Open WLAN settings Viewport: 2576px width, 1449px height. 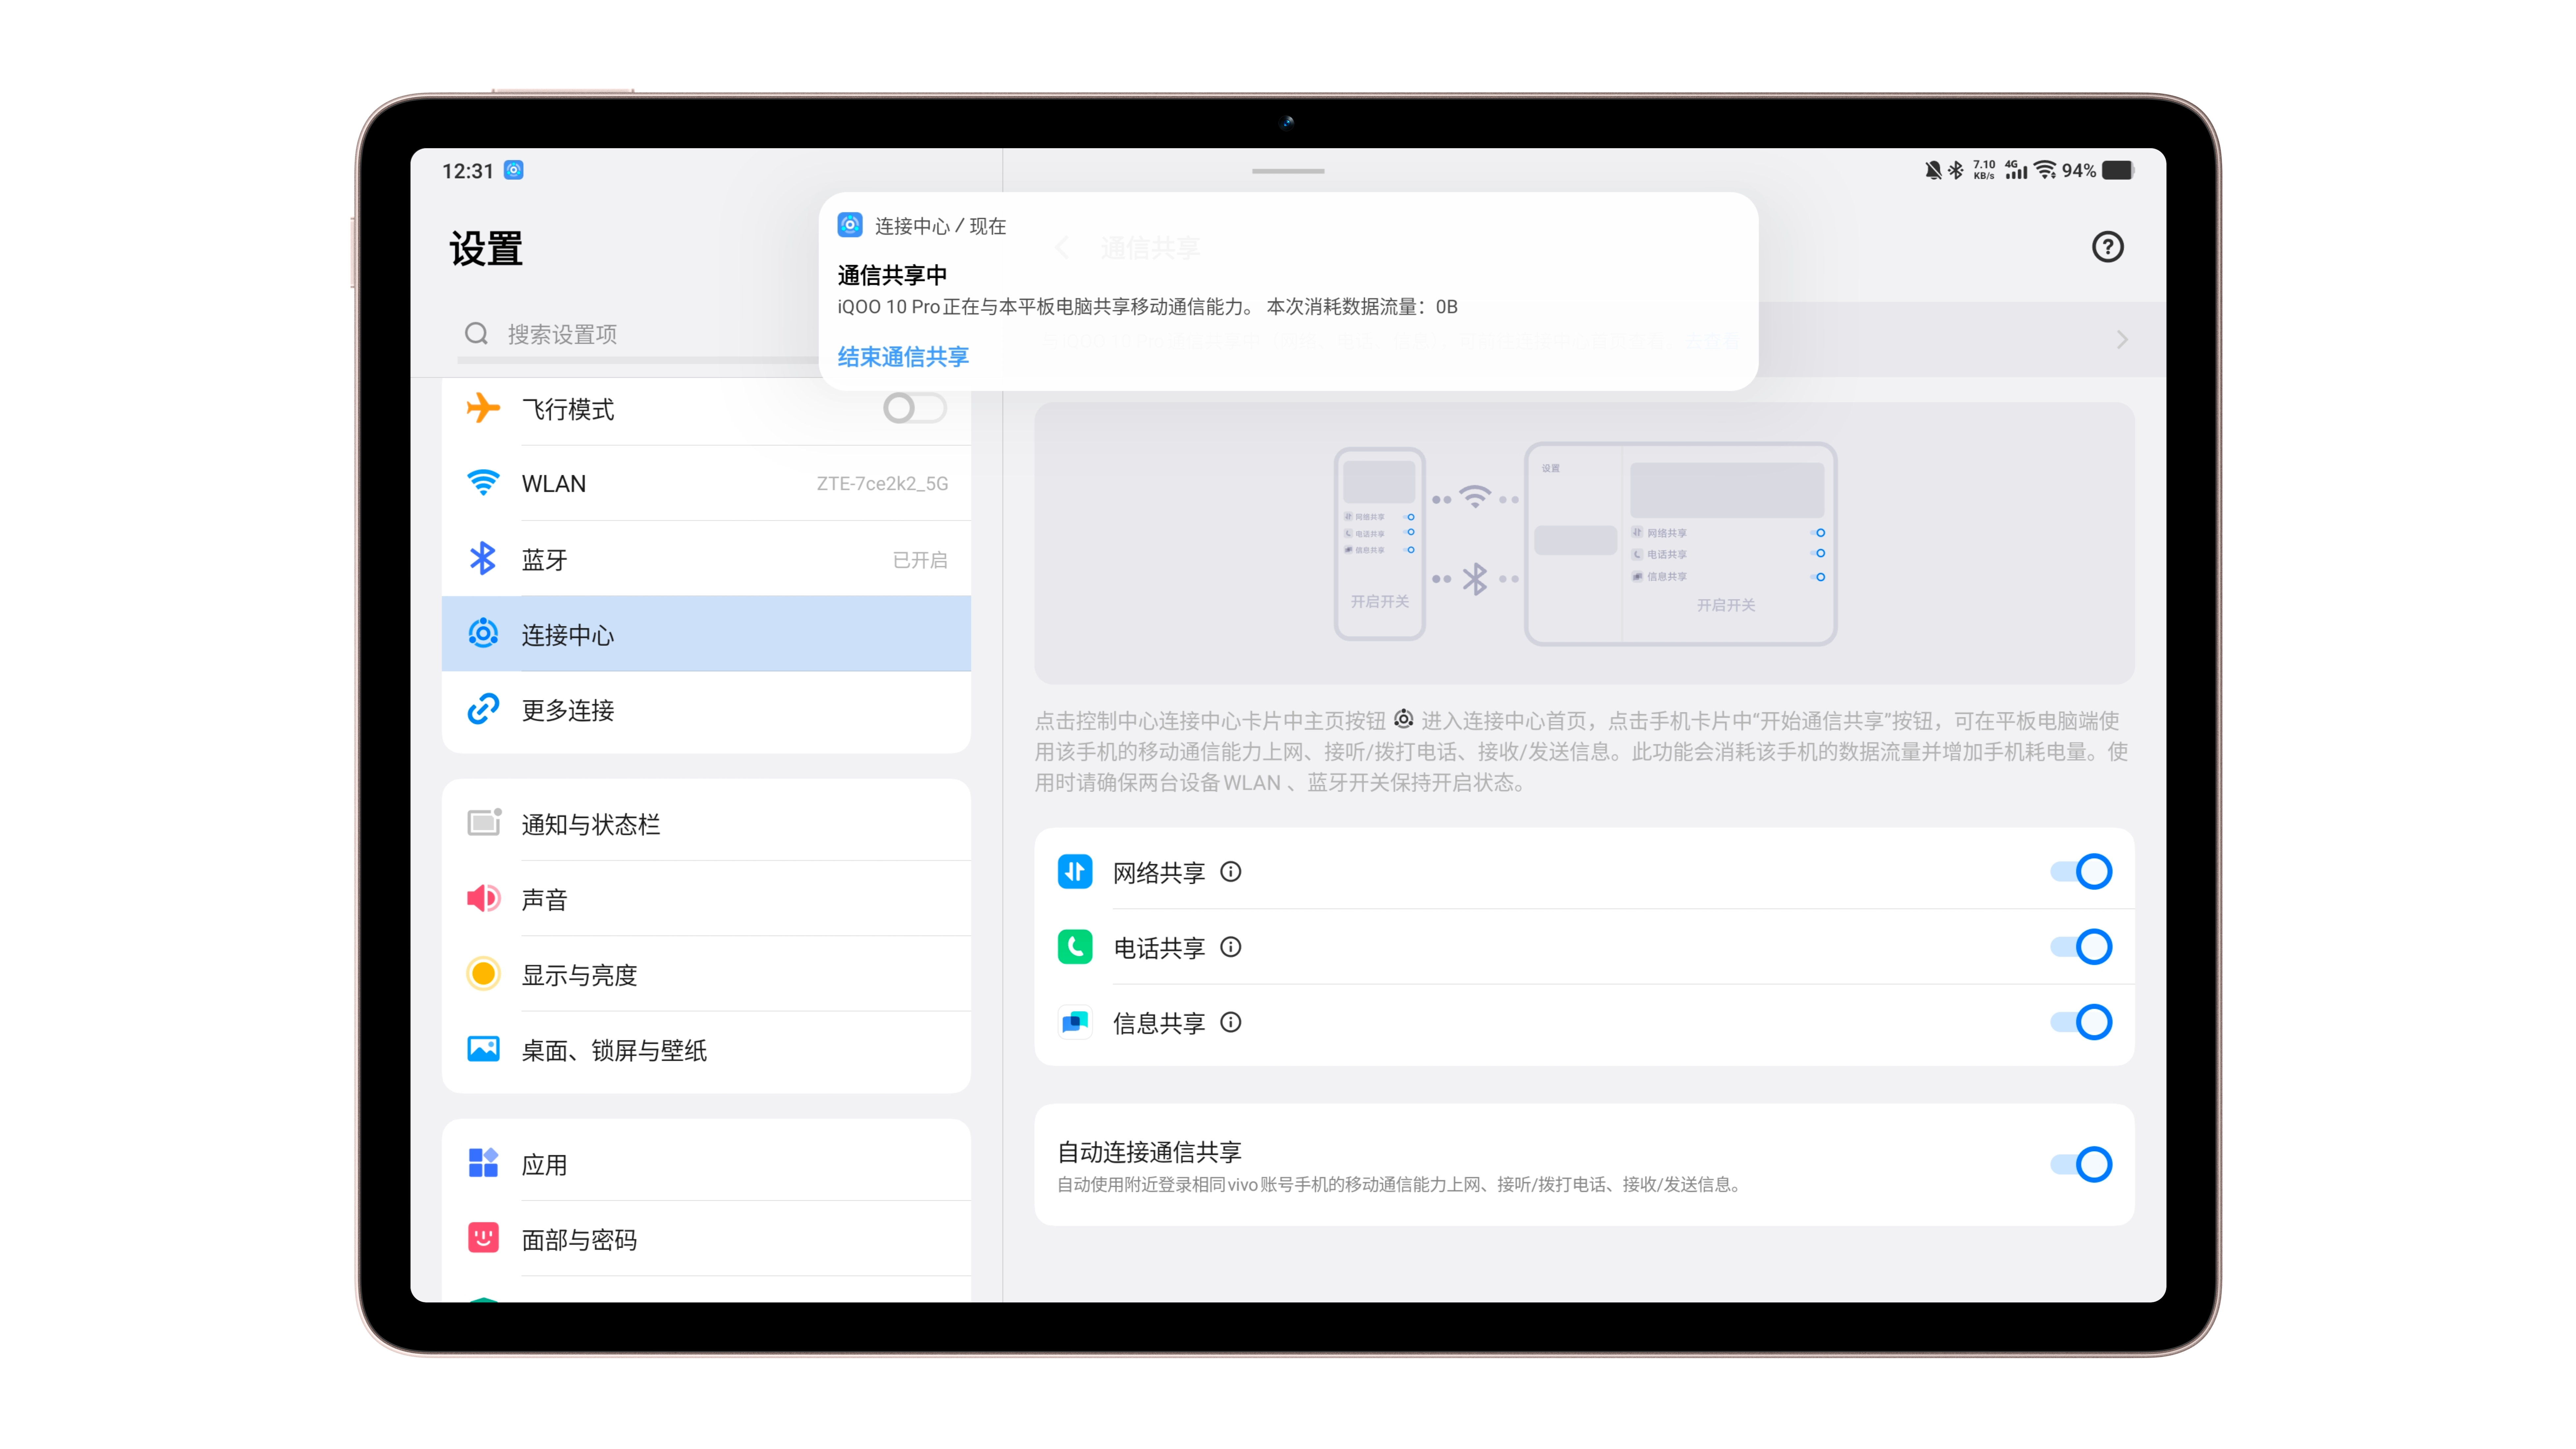(x=706, y=483)
